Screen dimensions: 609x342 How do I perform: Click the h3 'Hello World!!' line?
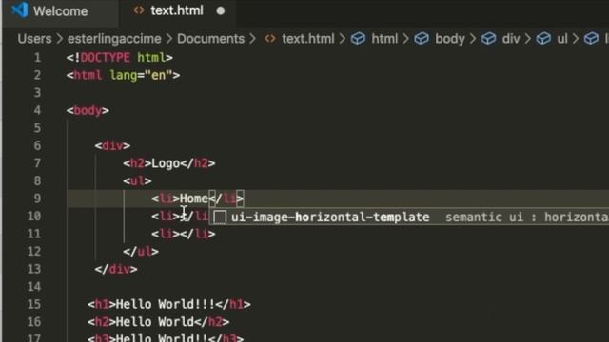coord(166,338)
